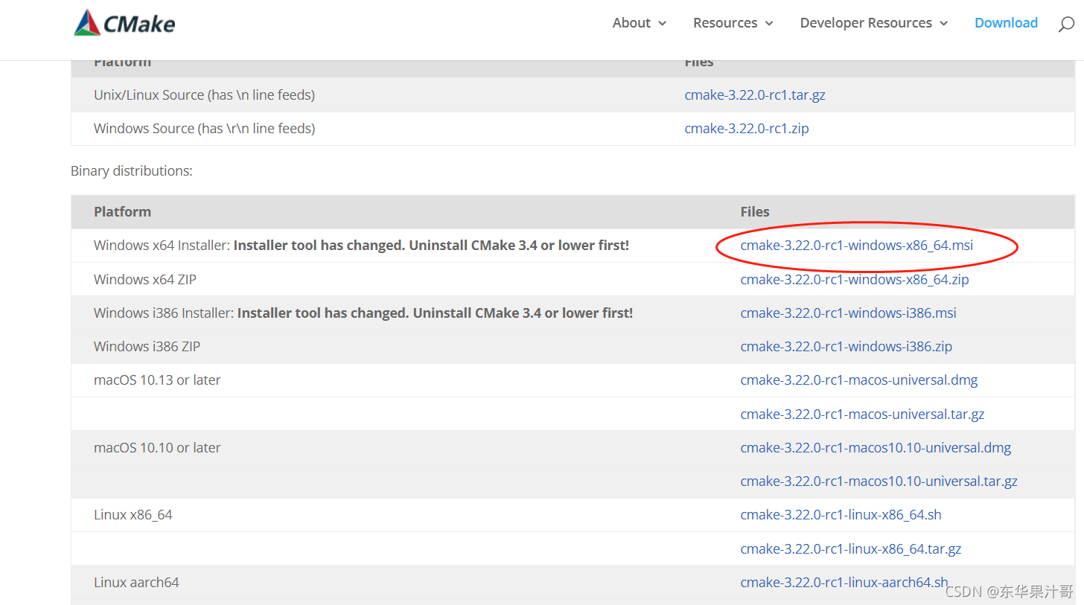Select the 'macOS 10.10 or later' cell
Image resolution: width=1084 pixels, height=605 pixels.
coord(157,448)
